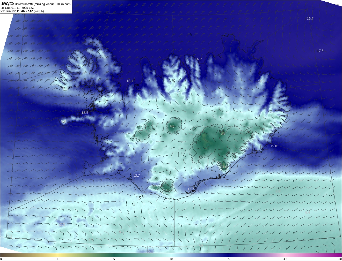Click the '0' tick label on the colour scale

coord(1,259)
